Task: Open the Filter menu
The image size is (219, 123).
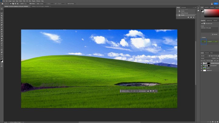Action: 24,1
